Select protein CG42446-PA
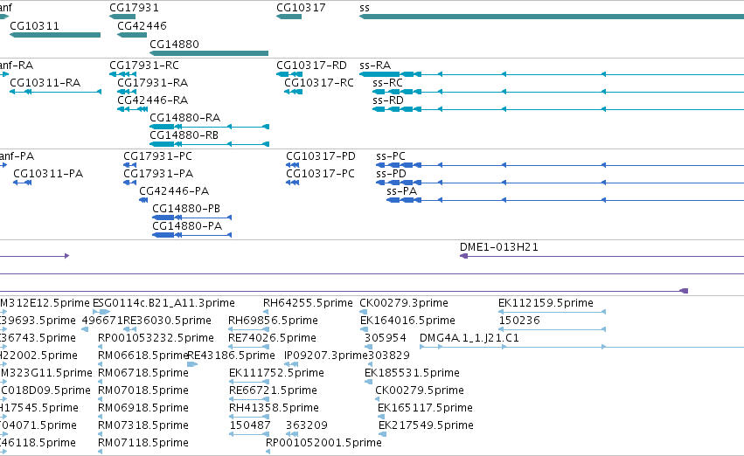Viewport: 744px width, 456px height. (x=143, y=200)
